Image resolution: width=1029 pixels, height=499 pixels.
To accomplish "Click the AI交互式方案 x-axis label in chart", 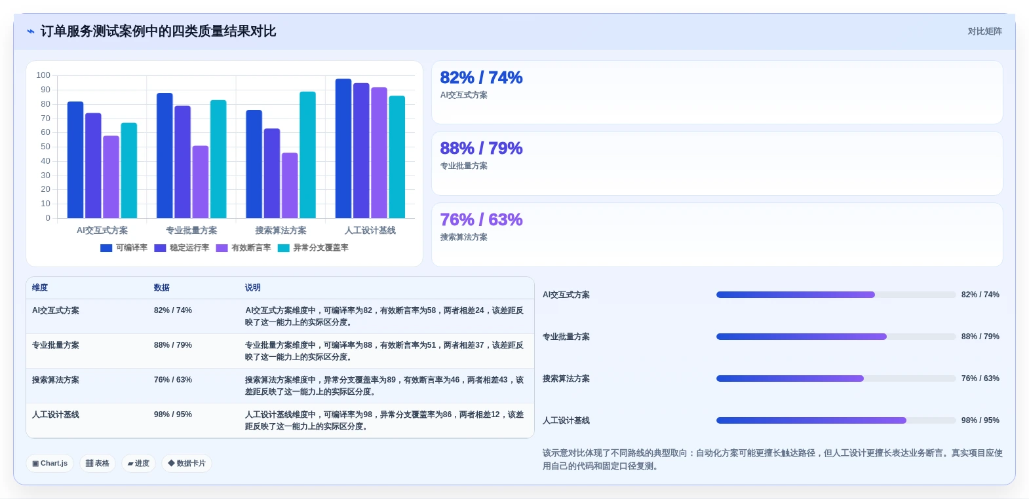I will pyautogui.click(x=102, y=231).
